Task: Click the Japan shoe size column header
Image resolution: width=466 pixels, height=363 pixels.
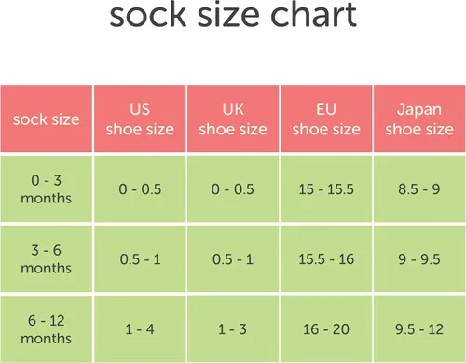Action: 419,119
